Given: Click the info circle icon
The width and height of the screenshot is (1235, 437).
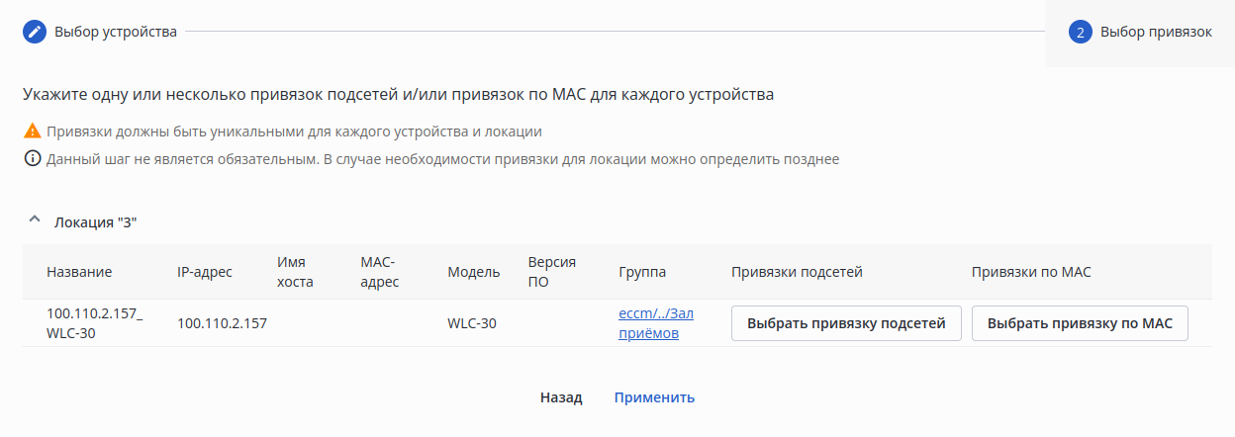Looking at the screenshot, I should pyautogui.click(x=32, y=159).
